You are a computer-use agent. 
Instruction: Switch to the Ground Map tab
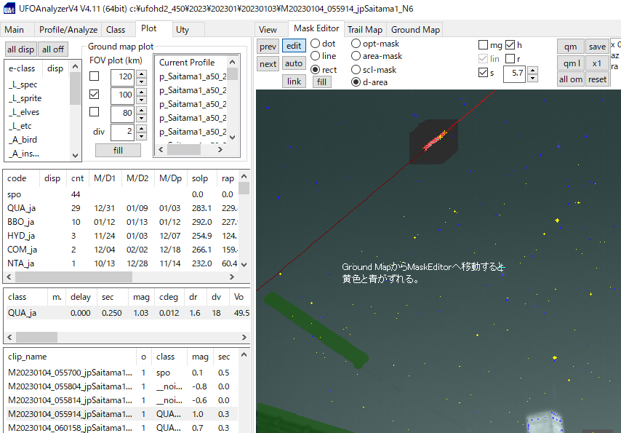[x=415, y=30]
